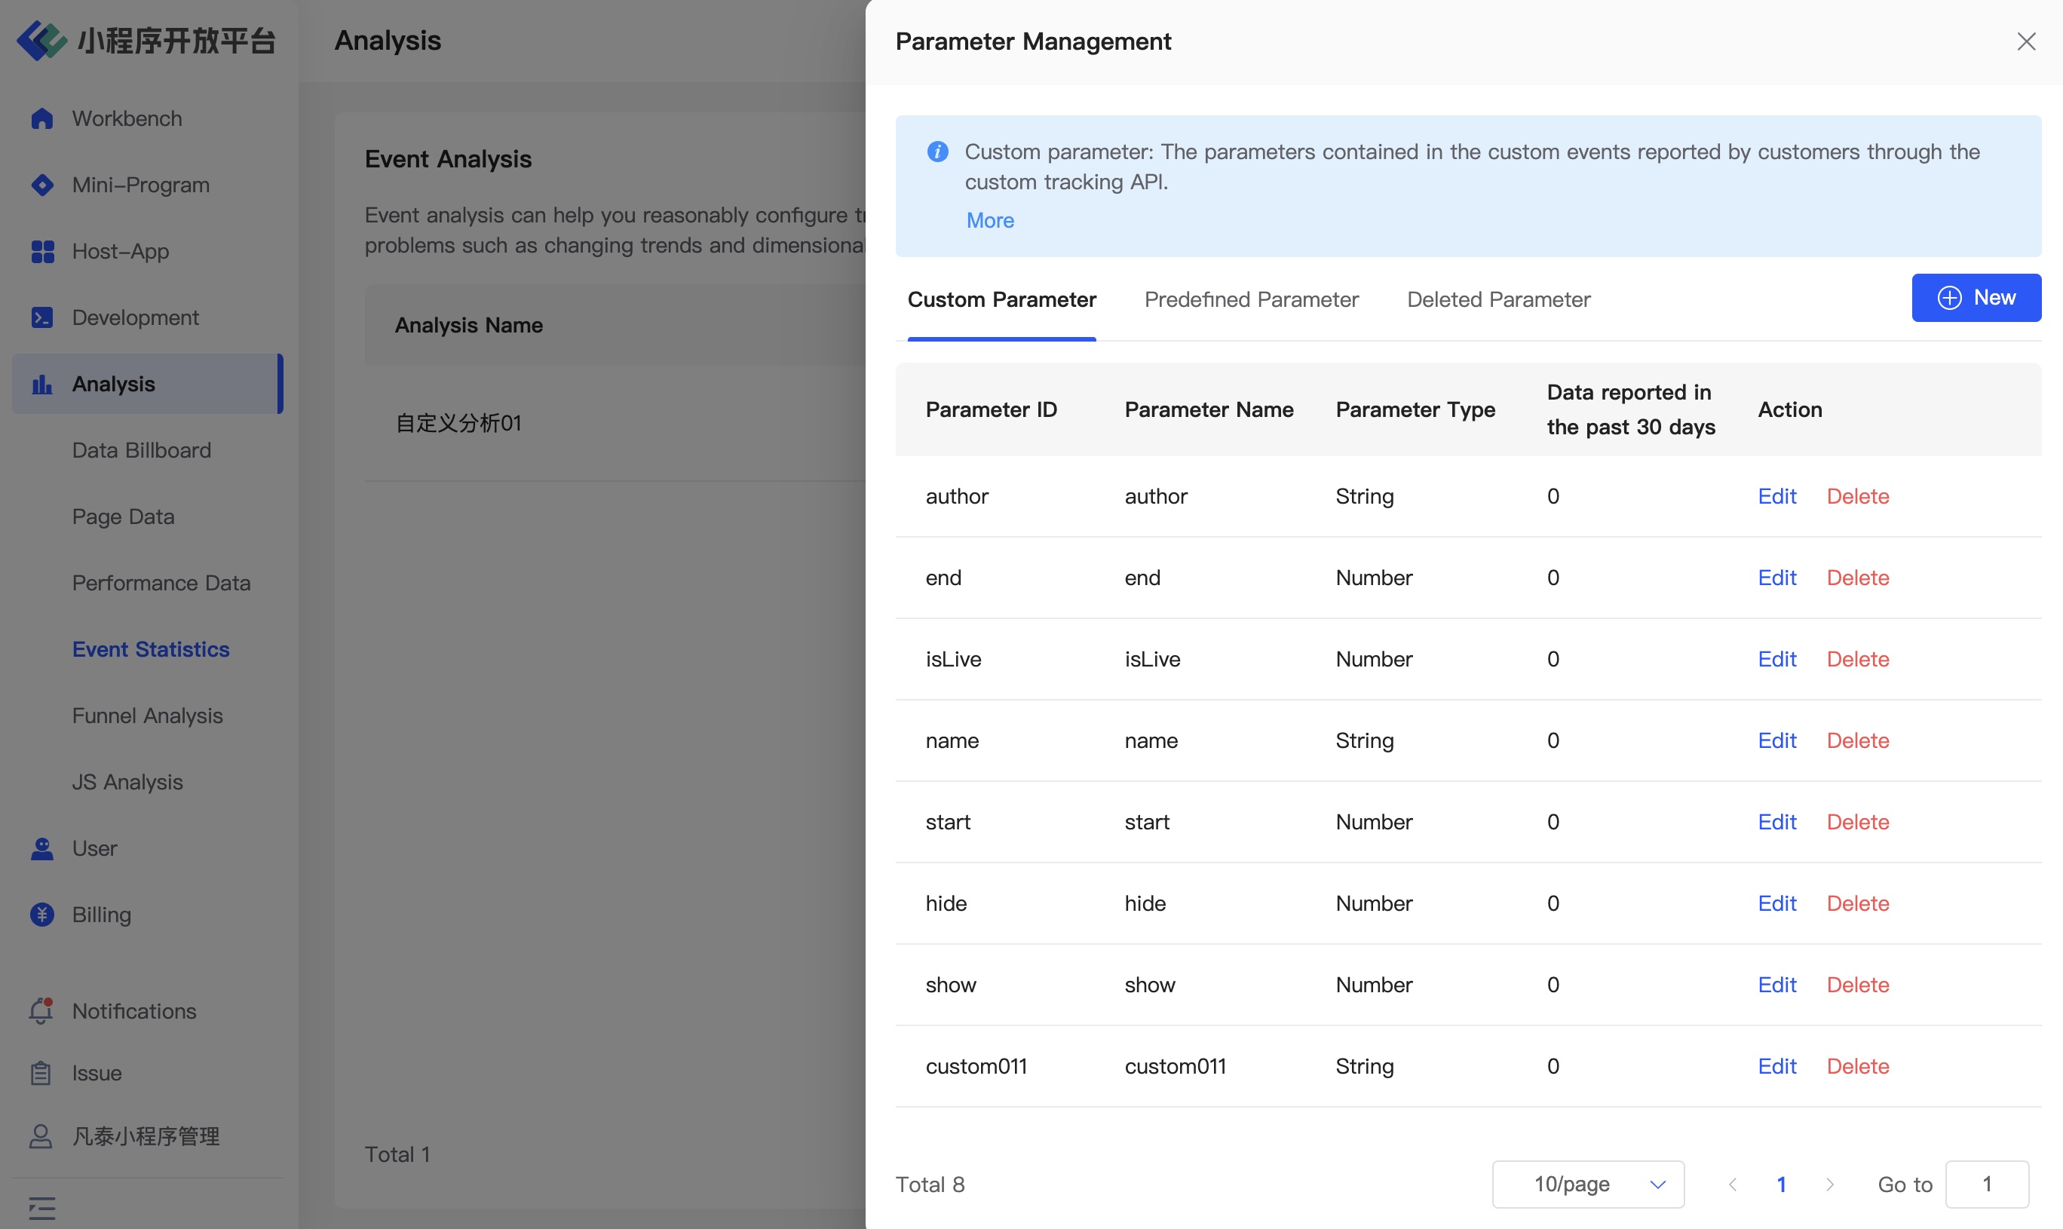The height and width of the screenshot is (1229, 2063).
Task: Click the 凡泰小程序管理 account icon
Action: pyautogui.click(x=41, y=1136)
